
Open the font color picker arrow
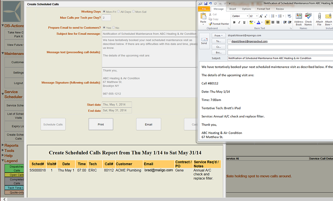[x=262, y=23]
